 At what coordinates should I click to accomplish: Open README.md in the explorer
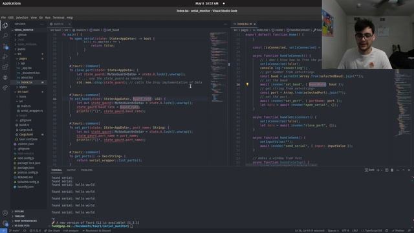pyautogui.click(x=25, y=177)
